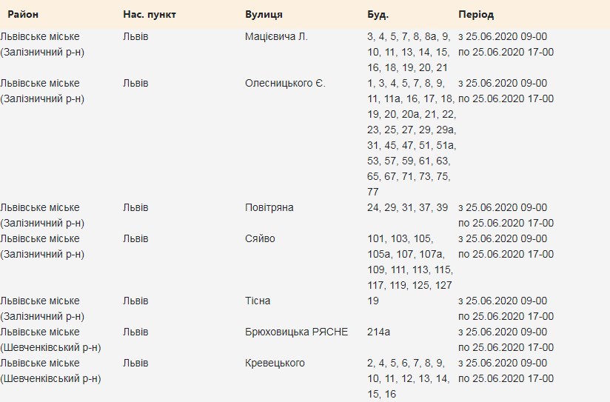The width and height of the screenshot is (610, 402).
Task: Click the Повітряна street name
Action: coord(269,207)
